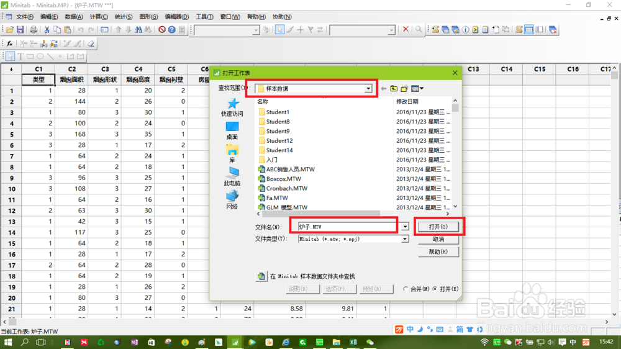Open the 数据(A) menu
Image resolution: width=621 pixels, height=349 pixels.
(x=74, y=17)
